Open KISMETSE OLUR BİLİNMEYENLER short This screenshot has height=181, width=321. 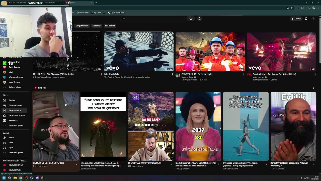[x=56, y=126]
